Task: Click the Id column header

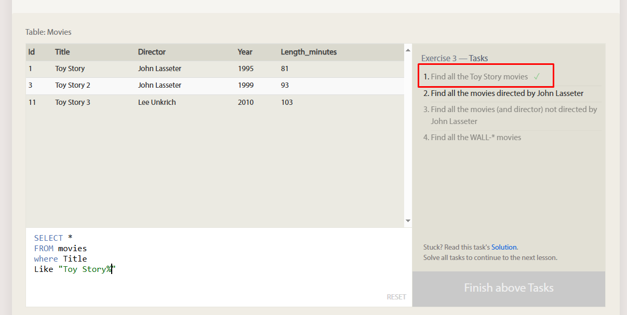Action: [32, 52]
